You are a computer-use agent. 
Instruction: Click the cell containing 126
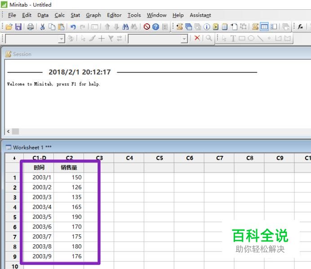[69, 187]
